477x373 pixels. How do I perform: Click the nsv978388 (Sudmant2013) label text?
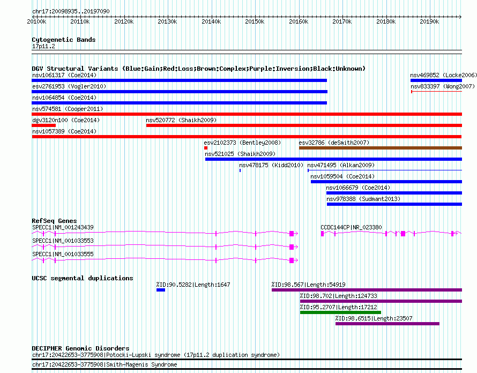pos(363,199)
